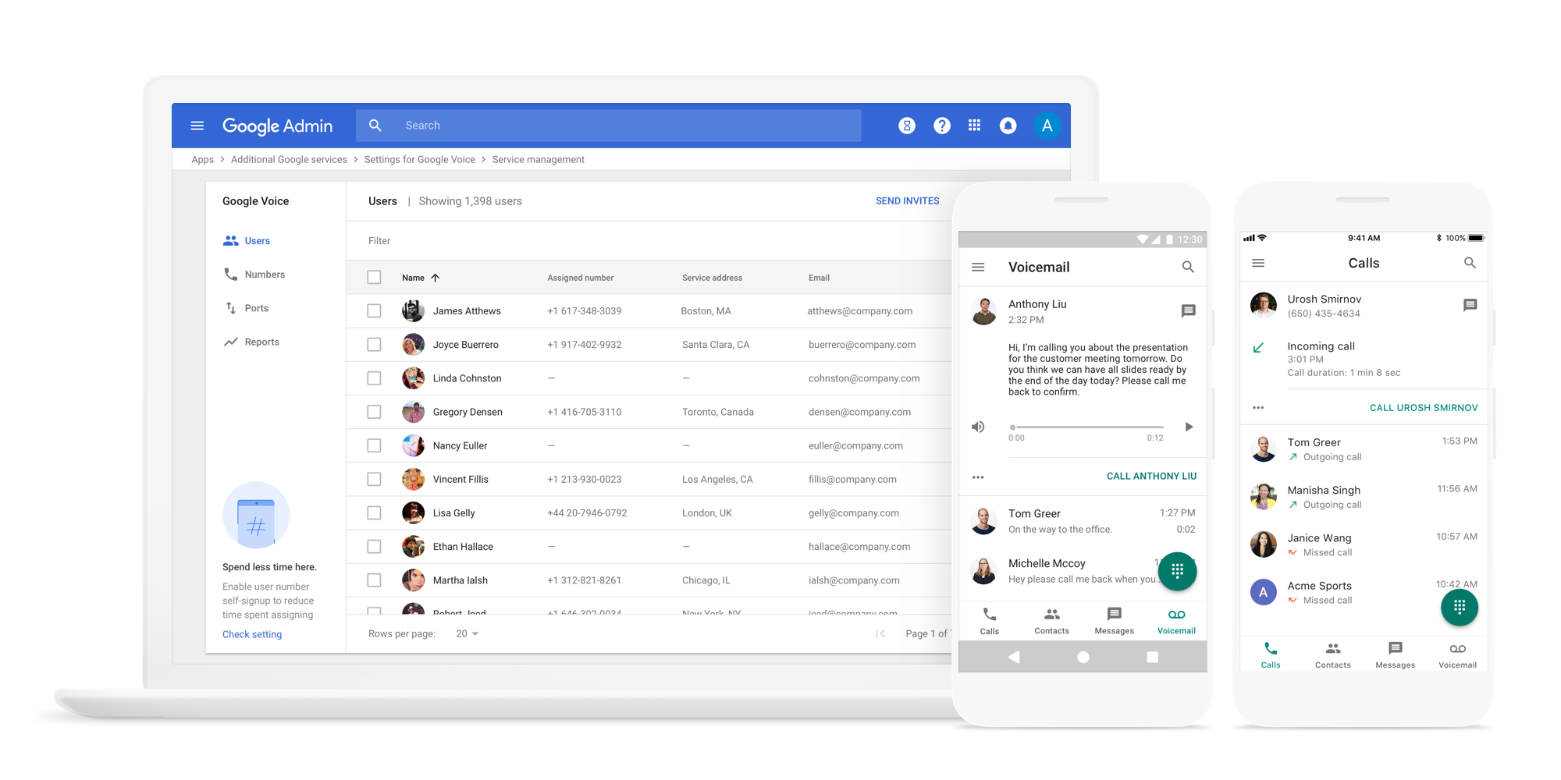Tap the Android back navigation button
Image resolution: width=1561 pixels, height=780 pixels.
[1014, 657]
